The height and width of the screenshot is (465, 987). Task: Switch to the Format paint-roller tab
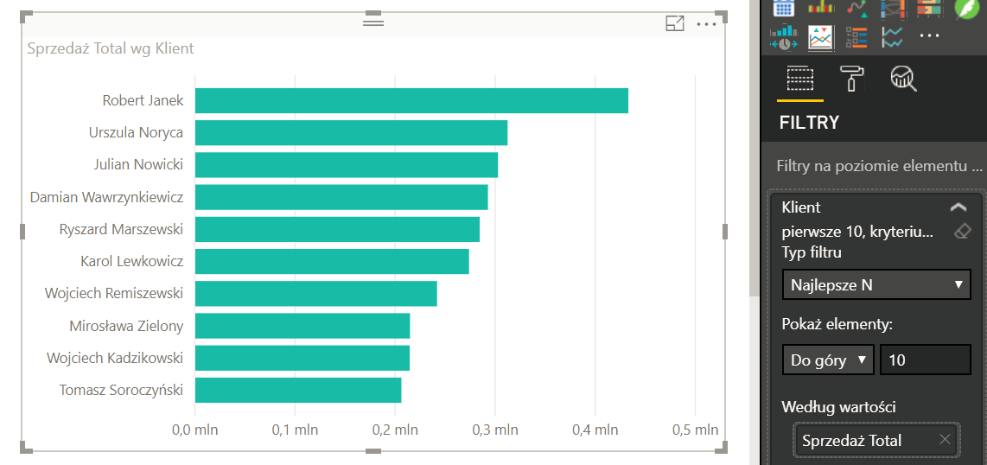click(851, 80)
